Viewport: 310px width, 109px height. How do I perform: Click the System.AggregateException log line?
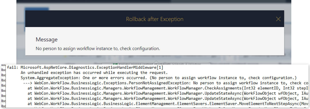tap(158, 78)
